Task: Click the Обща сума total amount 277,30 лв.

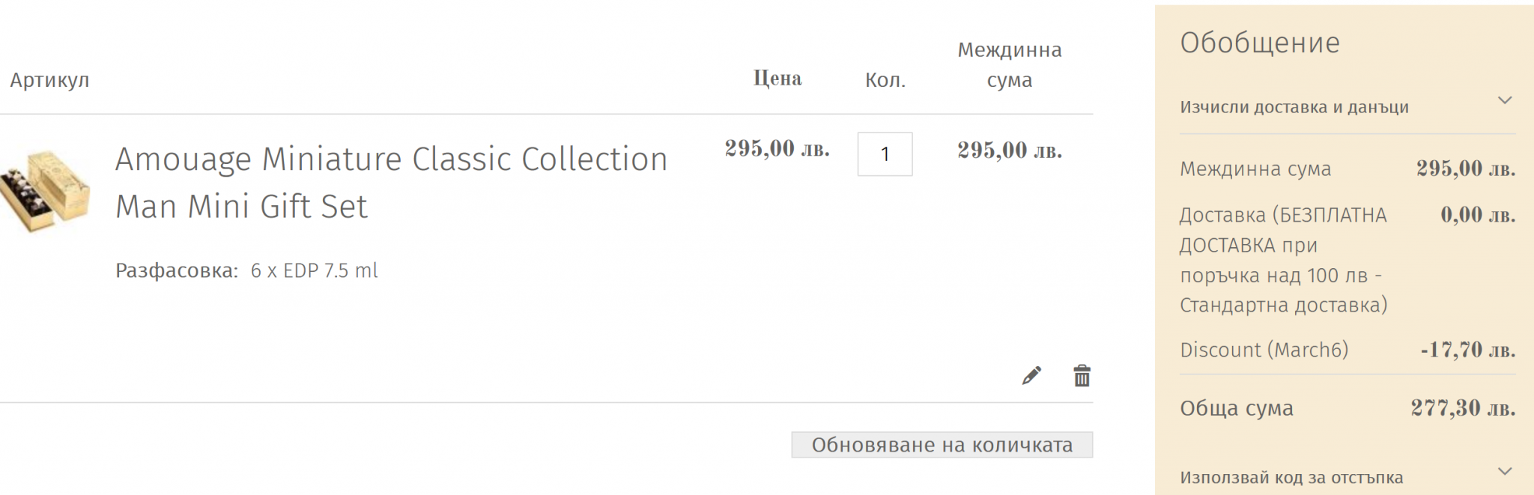Action: click(1463, 408)
